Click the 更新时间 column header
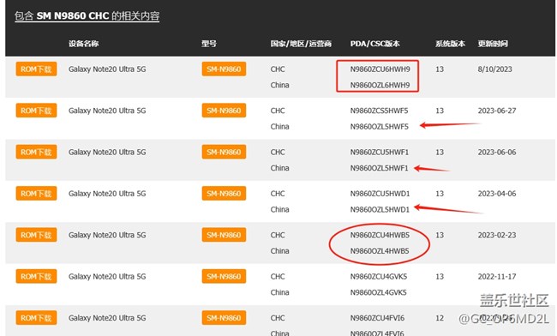 (493, 44)
